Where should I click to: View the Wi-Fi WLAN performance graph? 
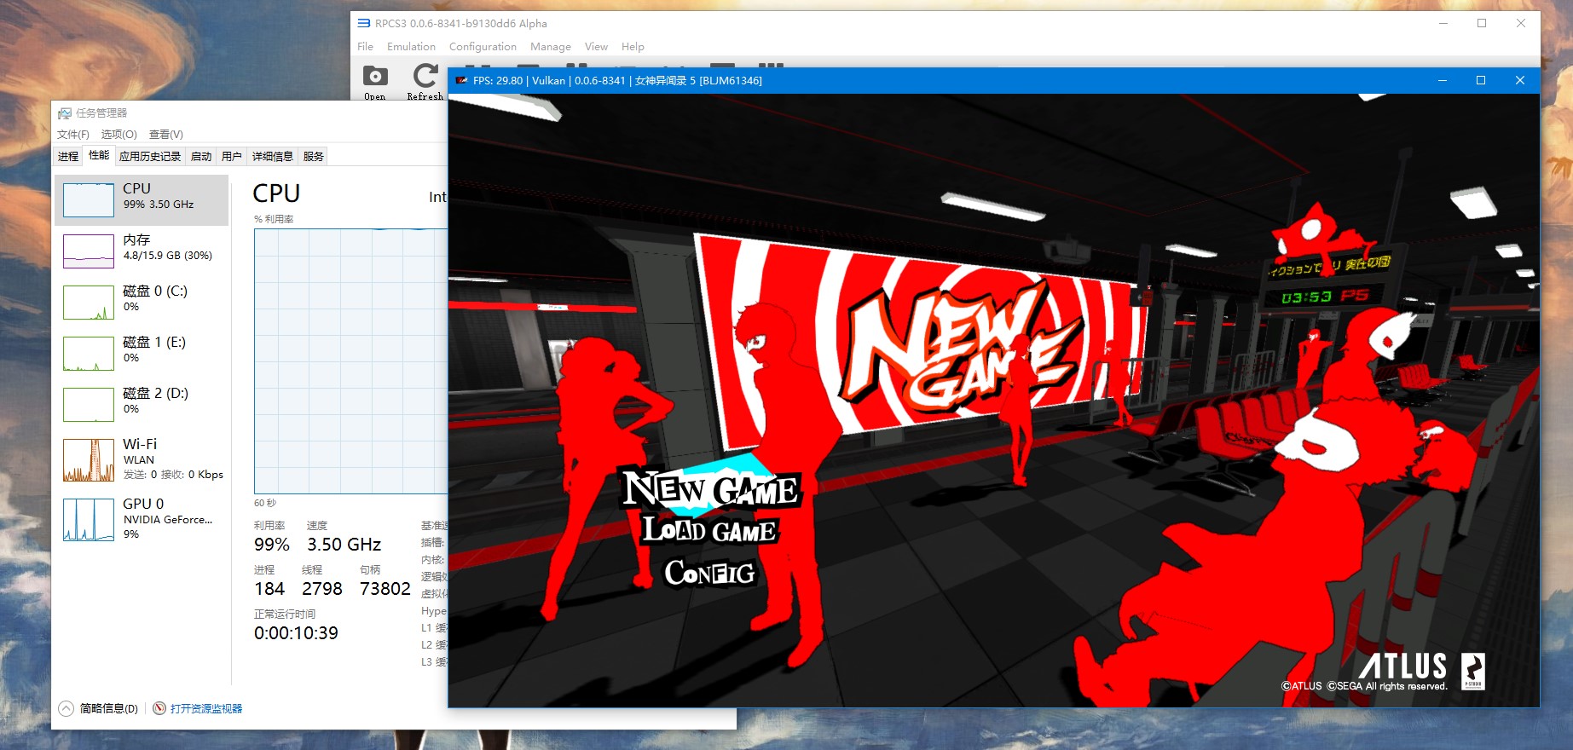pyautogui.click(x=142, y=460)
